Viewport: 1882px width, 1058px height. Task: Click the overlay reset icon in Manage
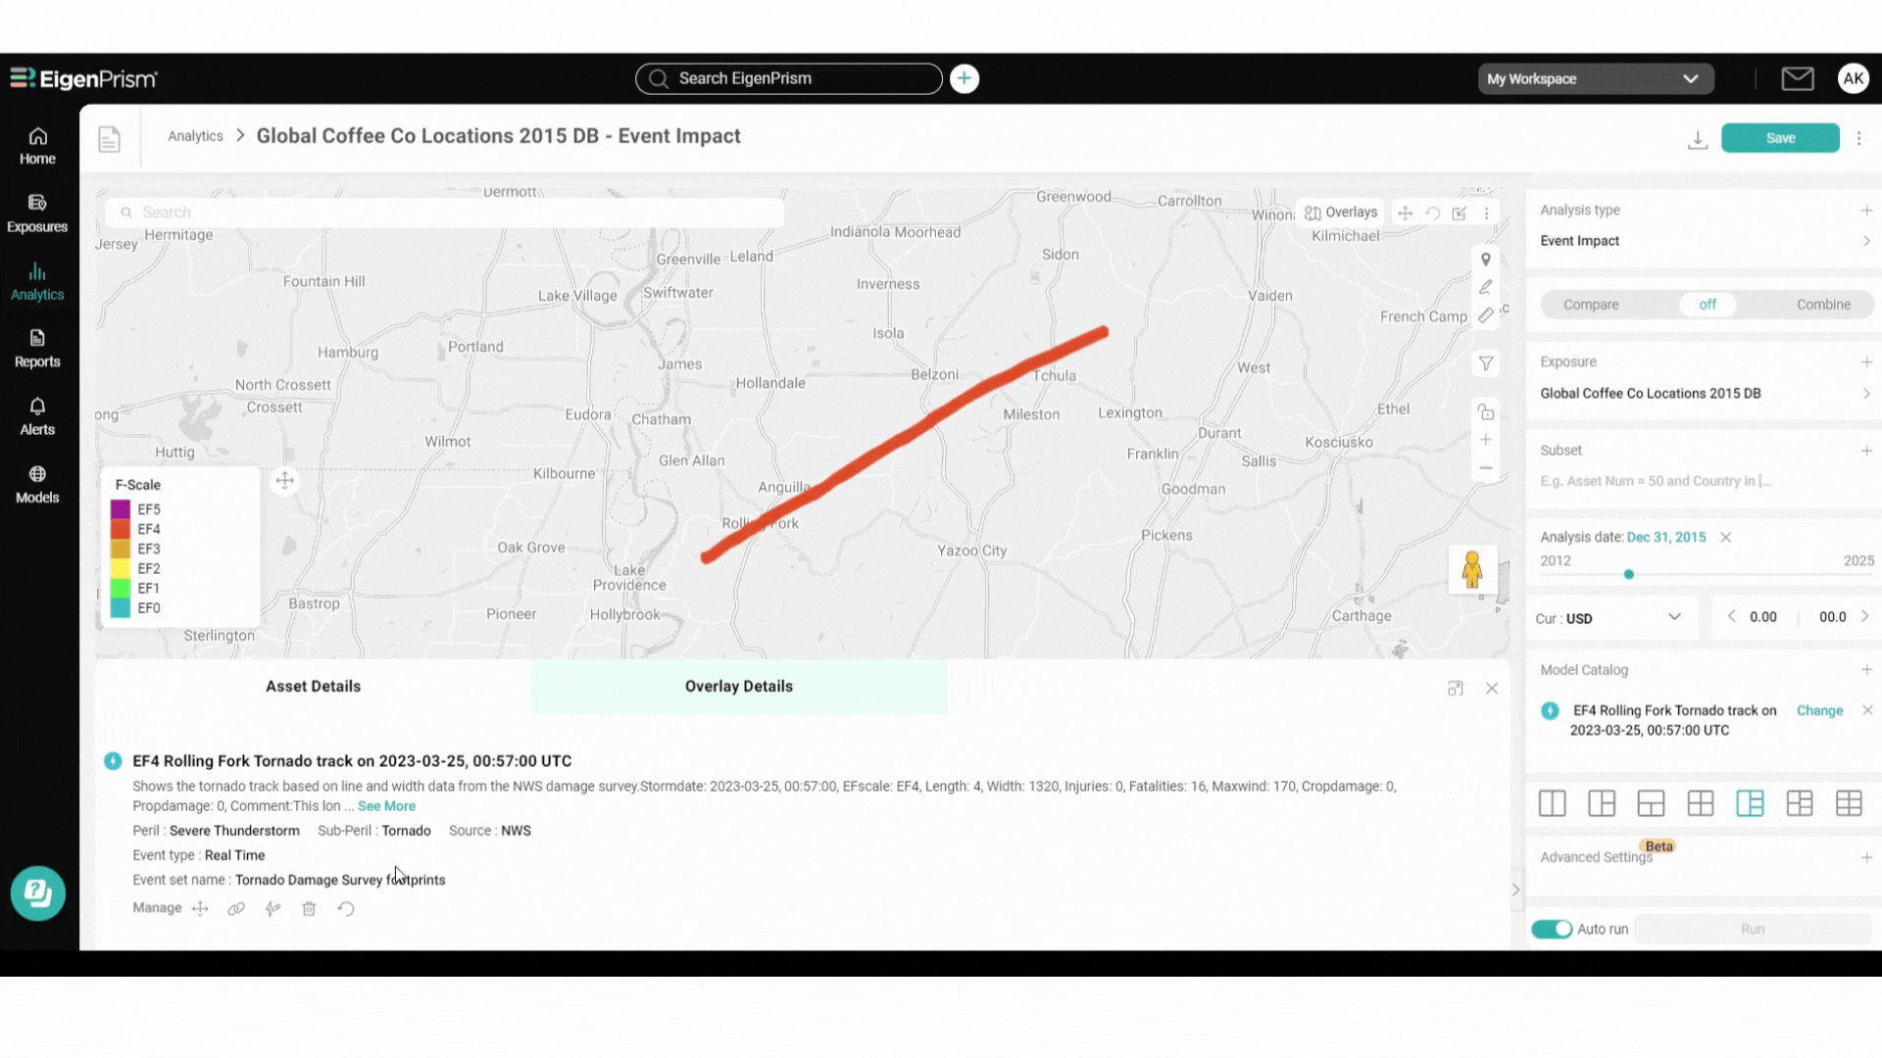pyautogui.click(x=346, y=908)
